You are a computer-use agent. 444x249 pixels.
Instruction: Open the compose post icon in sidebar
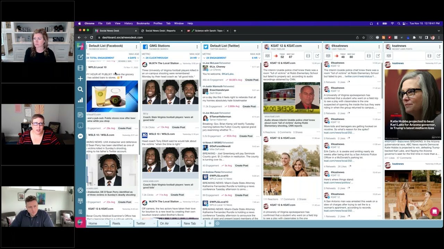click(80, 57)
